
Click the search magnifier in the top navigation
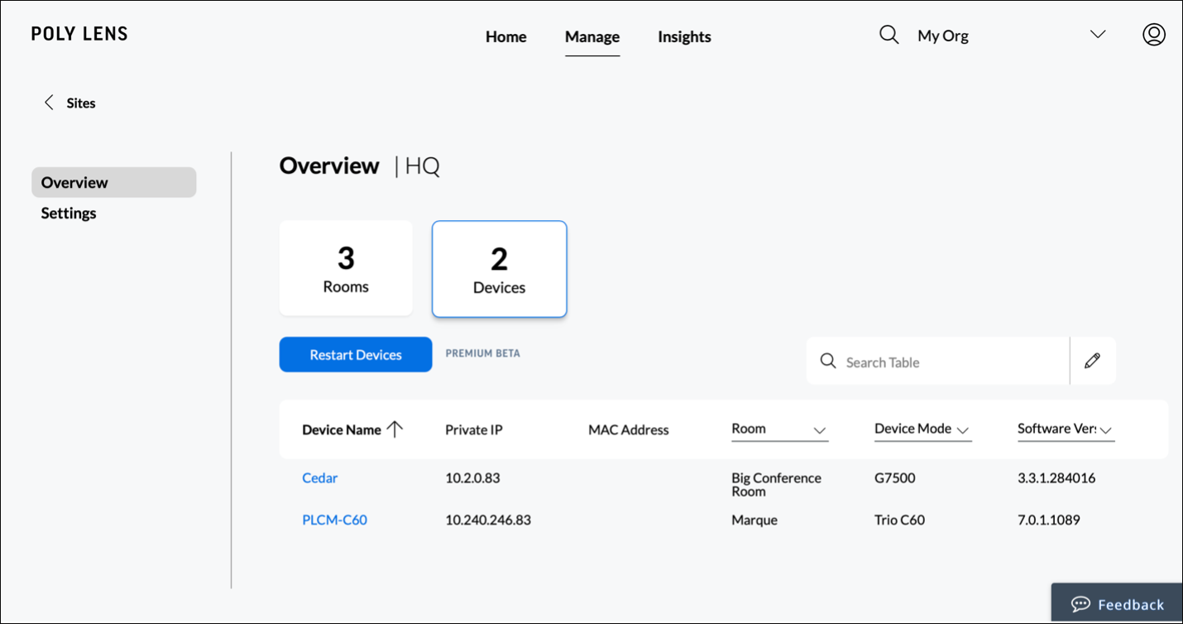pos(888,35)
